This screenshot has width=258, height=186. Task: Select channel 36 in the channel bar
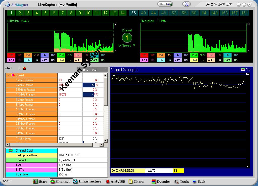tap(134, 13)
